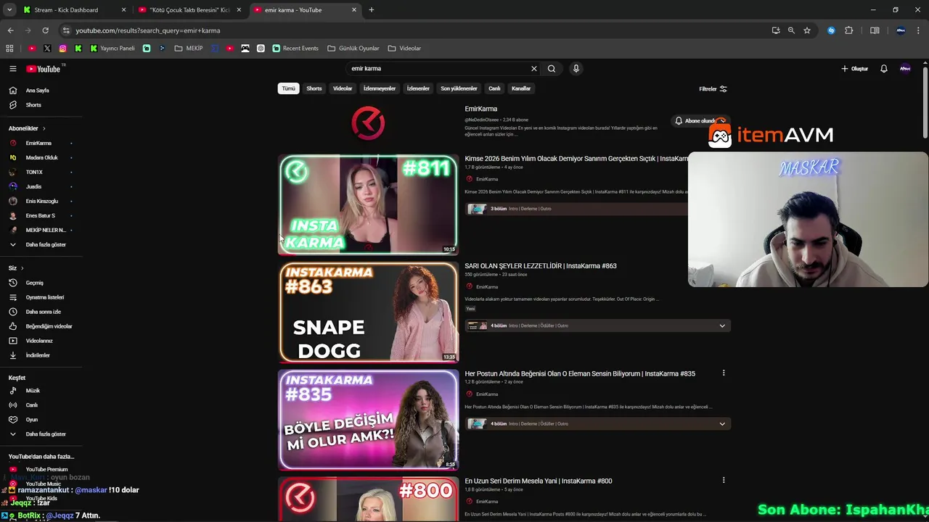The width and height of the screenshot is (929, 522).
Task: Go back in the browser
Action: click(10, 30)
